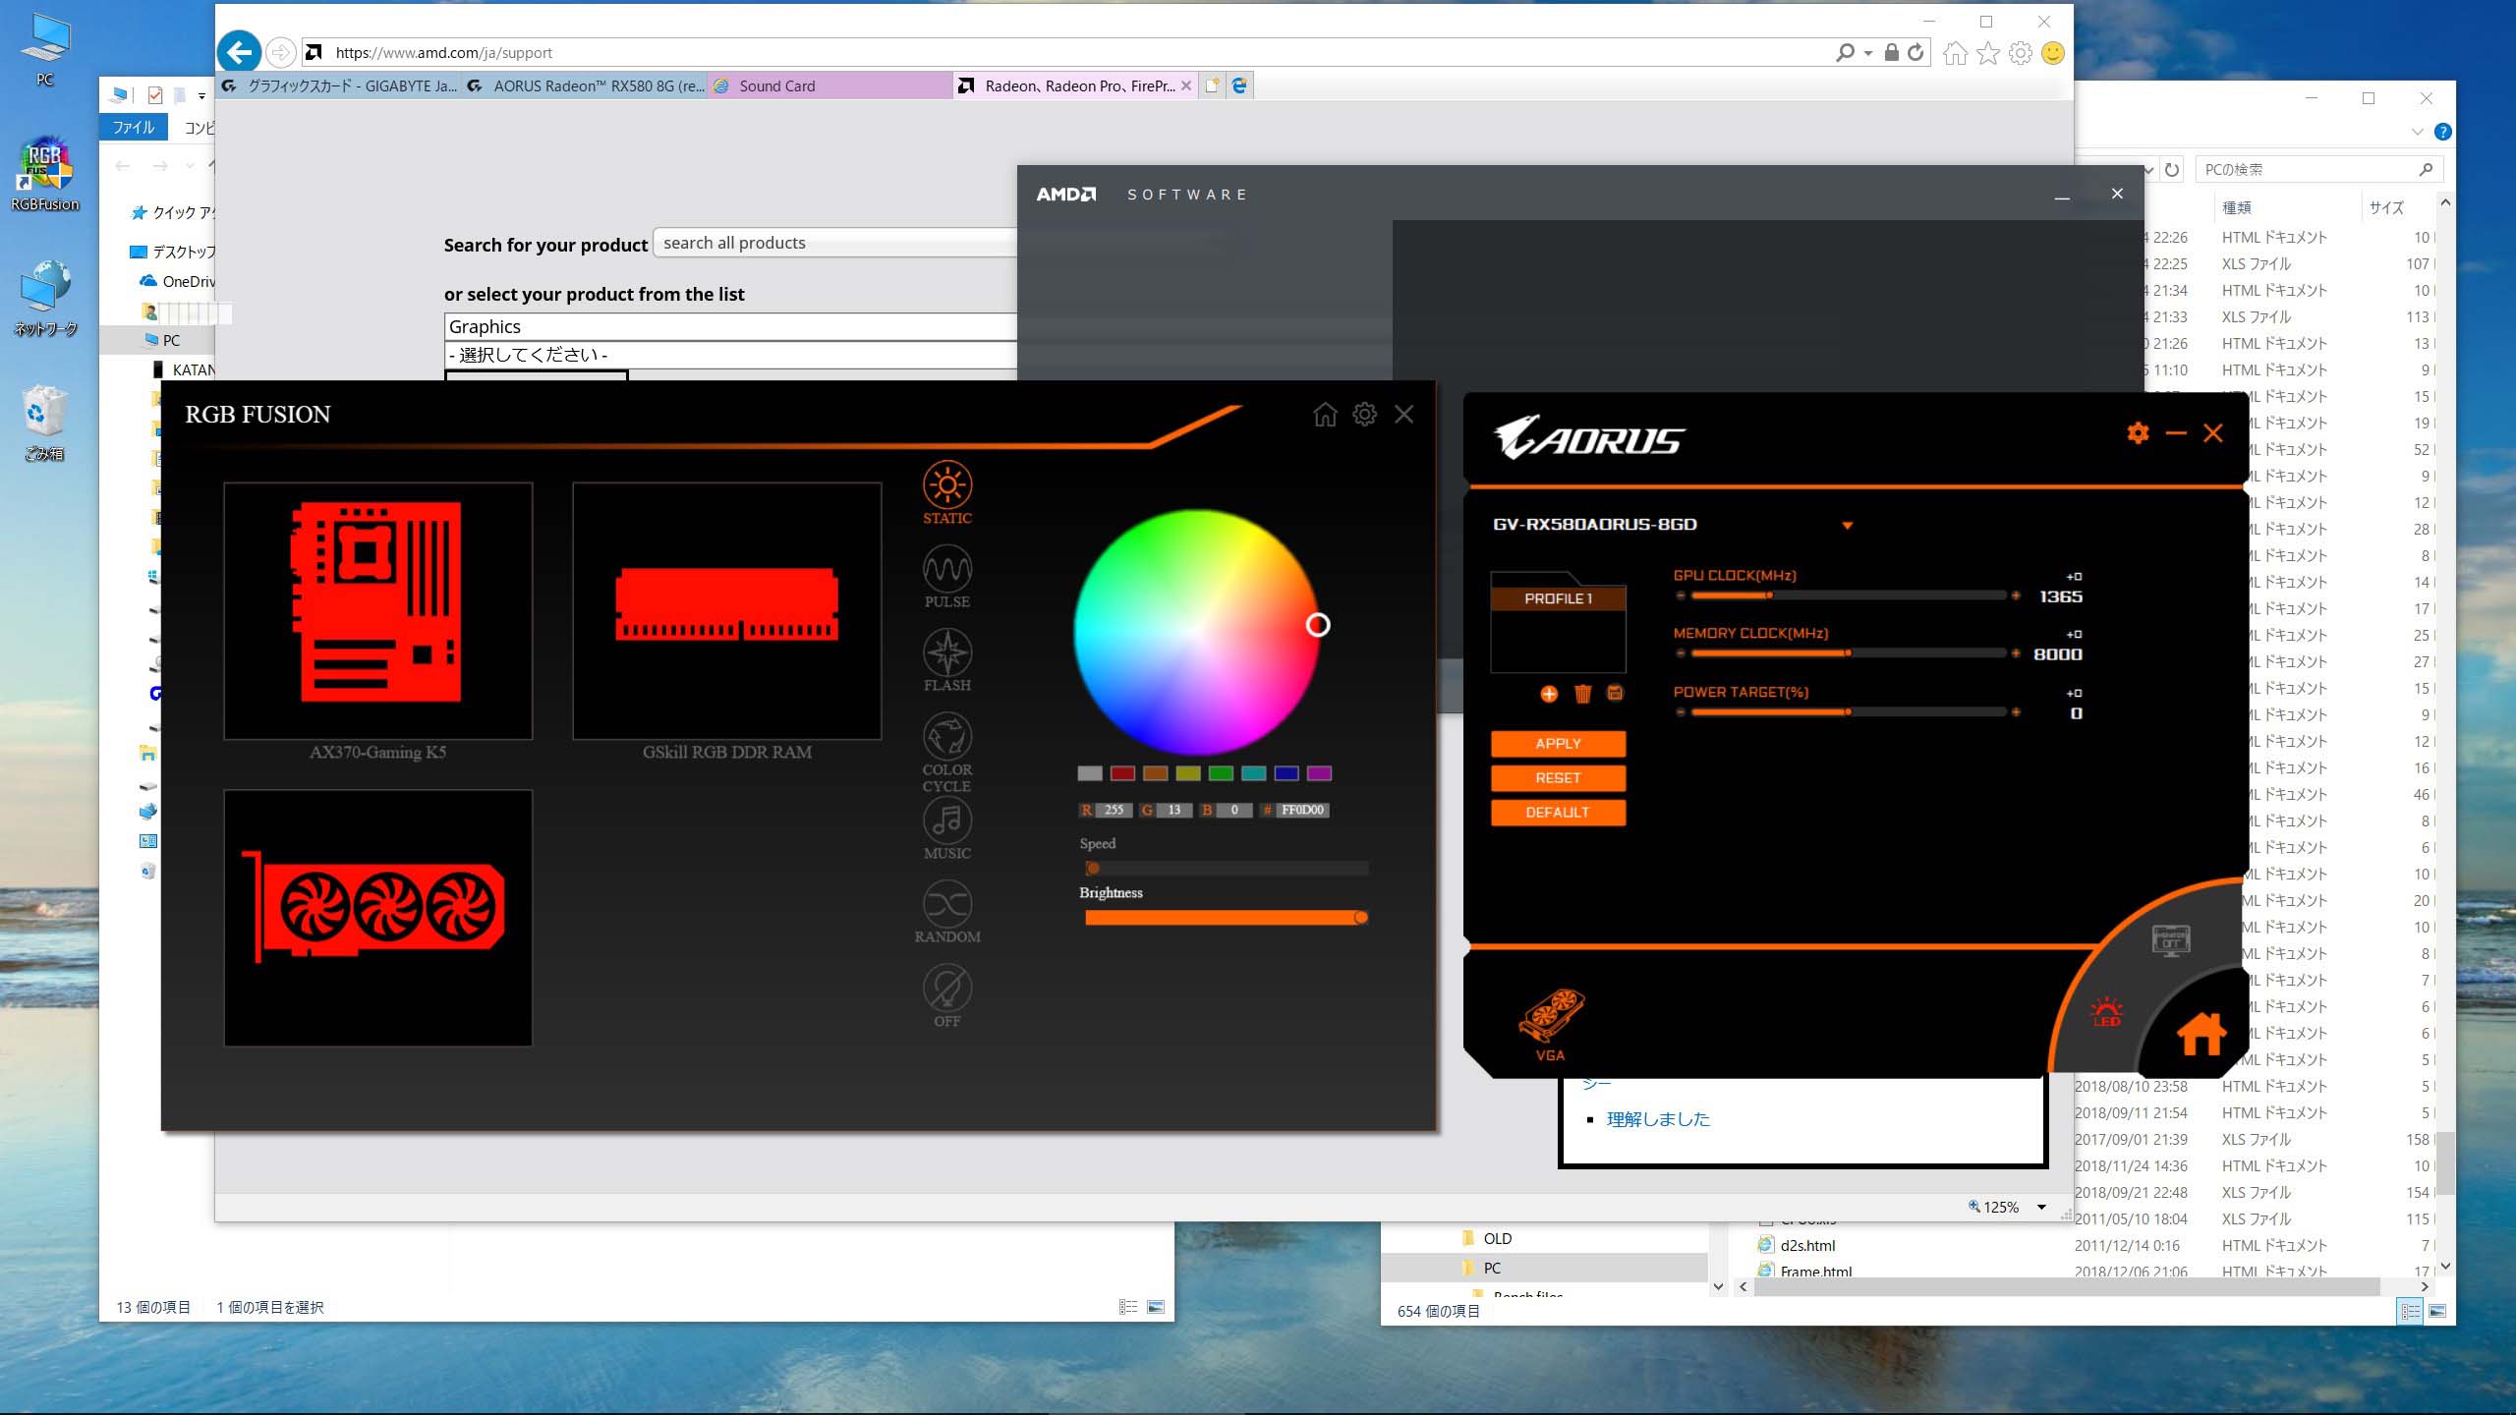Click inside the color wheel
This screenshot has width=2516, height=1415.
click(x=1197, y=633)
